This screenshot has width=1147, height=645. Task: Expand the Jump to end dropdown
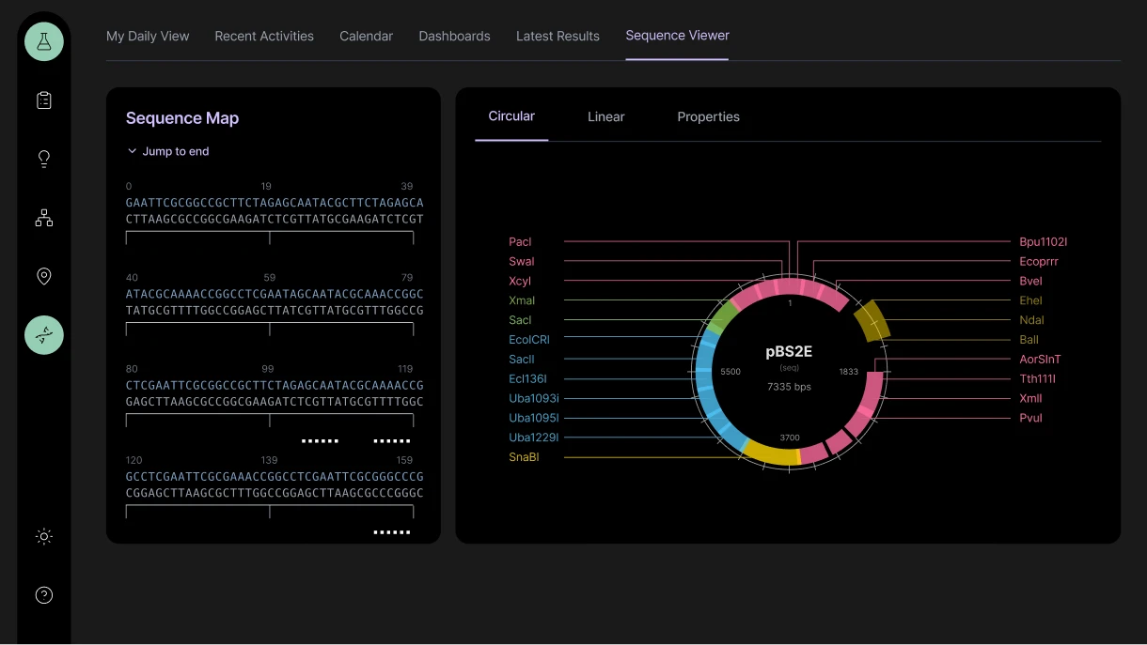point(168,151)
